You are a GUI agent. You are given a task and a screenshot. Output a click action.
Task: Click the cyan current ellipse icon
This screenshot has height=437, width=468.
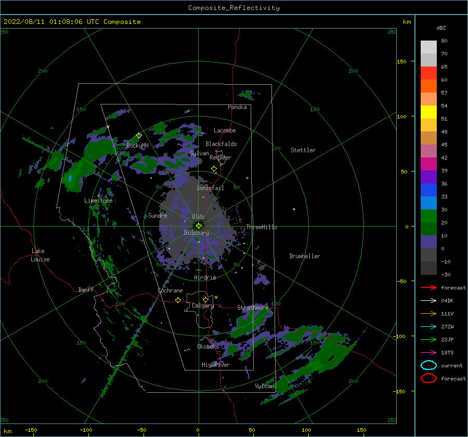pos(428,365)
